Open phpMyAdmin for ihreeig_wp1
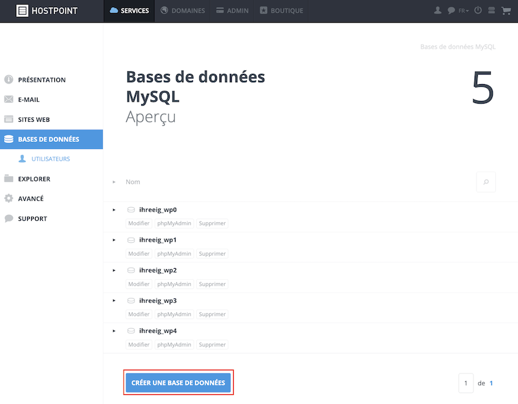Screen dimensions: 518x404 [174, 254]
